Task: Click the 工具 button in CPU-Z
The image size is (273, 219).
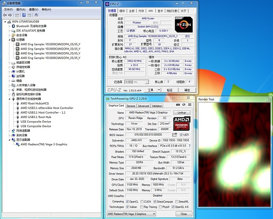Action: click(x=151, y=90)
